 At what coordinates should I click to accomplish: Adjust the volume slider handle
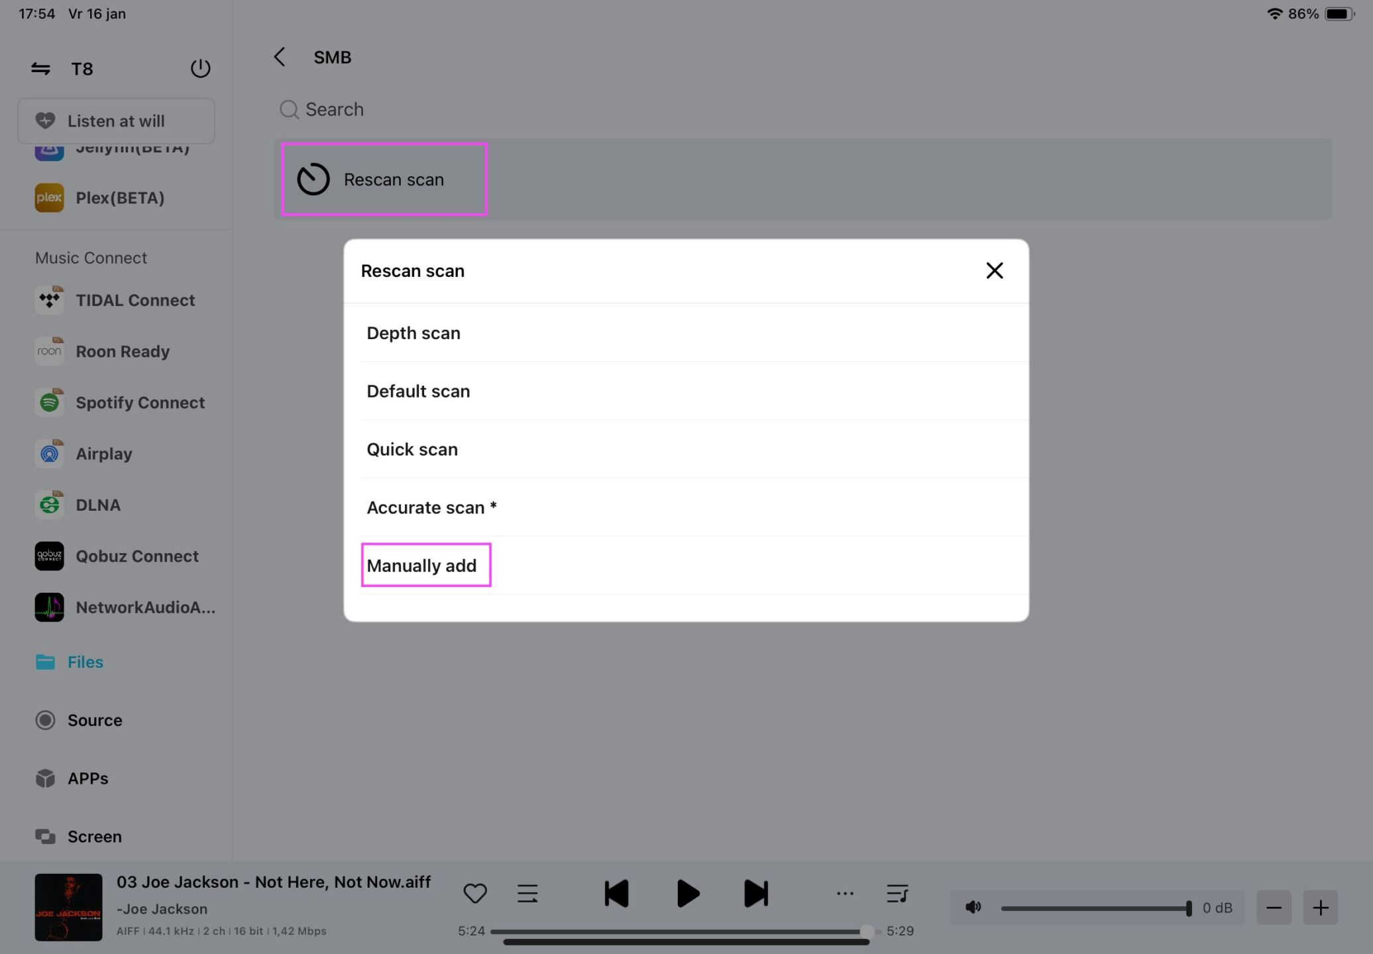pyautogui.click(x=1189, y=908)
